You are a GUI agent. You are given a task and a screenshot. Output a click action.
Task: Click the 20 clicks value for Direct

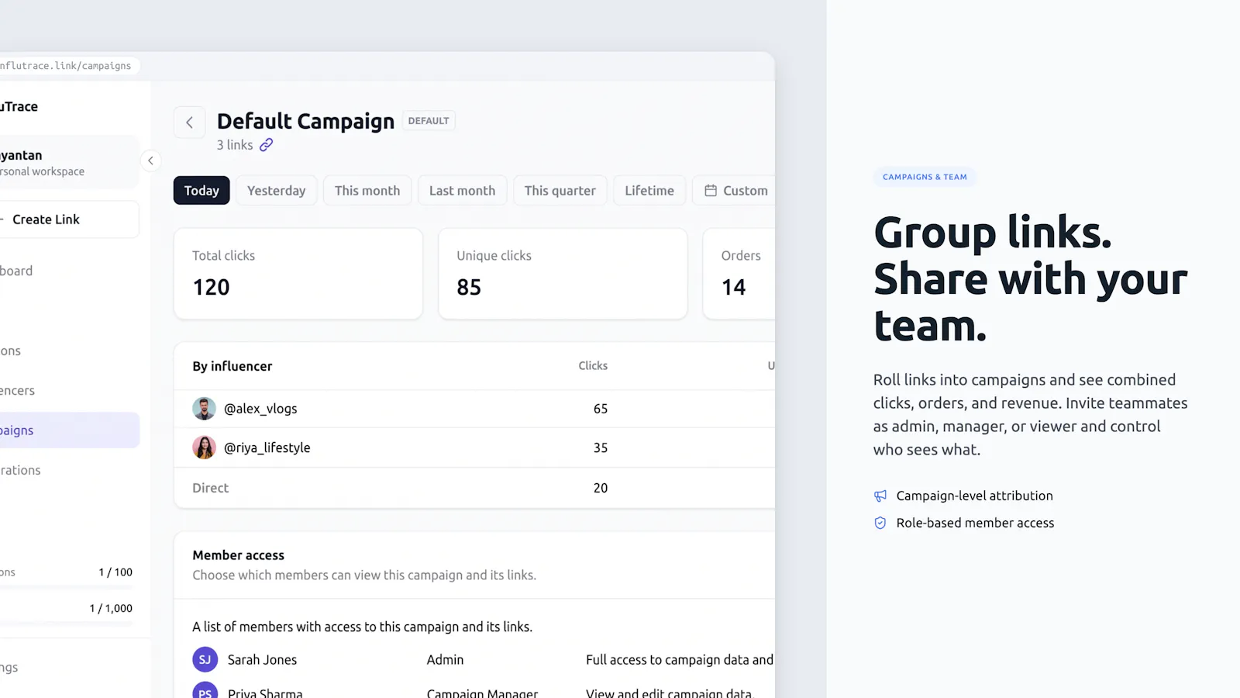tap(601, 488)
